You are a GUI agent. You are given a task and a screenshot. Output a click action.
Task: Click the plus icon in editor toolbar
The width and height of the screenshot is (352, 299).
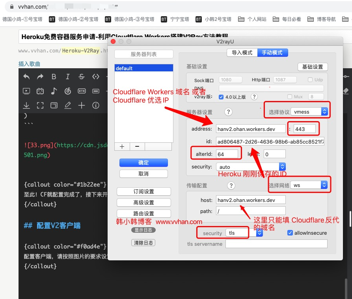[82, 105]
